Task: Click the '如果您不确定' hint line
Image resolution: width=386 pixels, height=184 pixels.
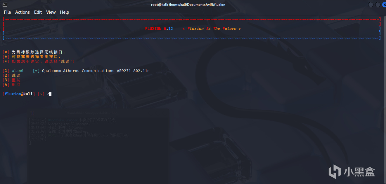Action: [39, 62]
